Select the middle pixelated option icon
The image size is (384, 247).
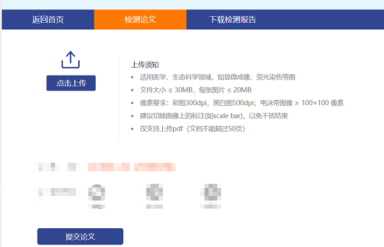pyautogui.click(x=154, y=193)
